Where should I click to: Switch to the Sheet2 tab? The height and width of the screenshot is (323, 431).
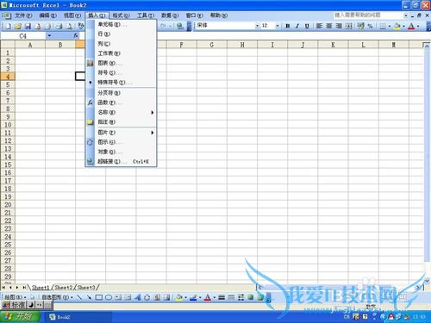point(64,288)
